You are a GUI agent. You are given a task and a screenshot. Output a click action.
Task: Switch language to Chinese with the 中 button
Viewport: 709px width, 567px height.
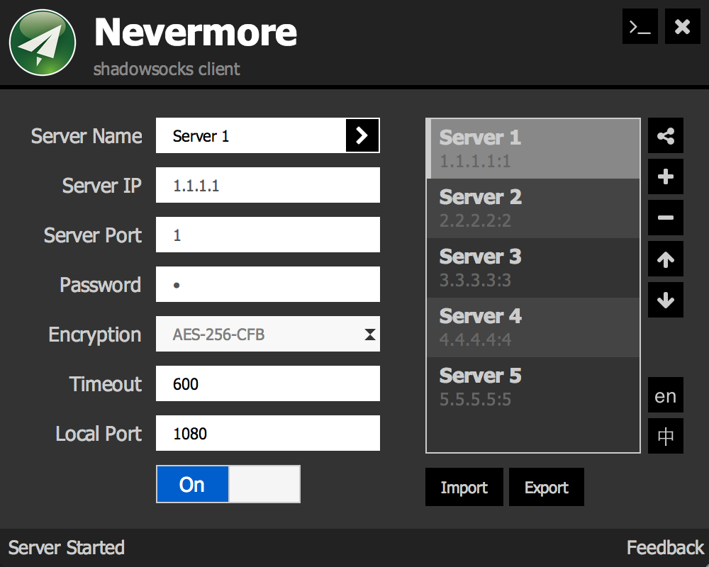[x=666, y=437]
